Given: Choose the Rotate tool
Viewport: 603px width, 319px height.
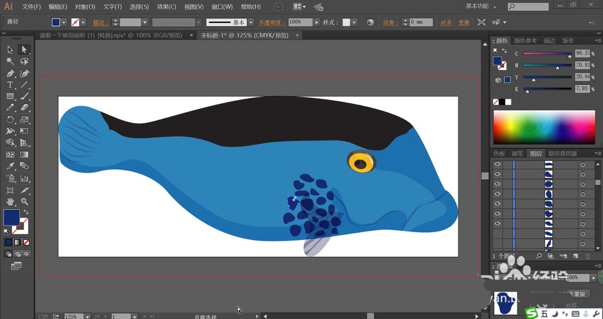Looking at the screenshot, I should [10, 119].
